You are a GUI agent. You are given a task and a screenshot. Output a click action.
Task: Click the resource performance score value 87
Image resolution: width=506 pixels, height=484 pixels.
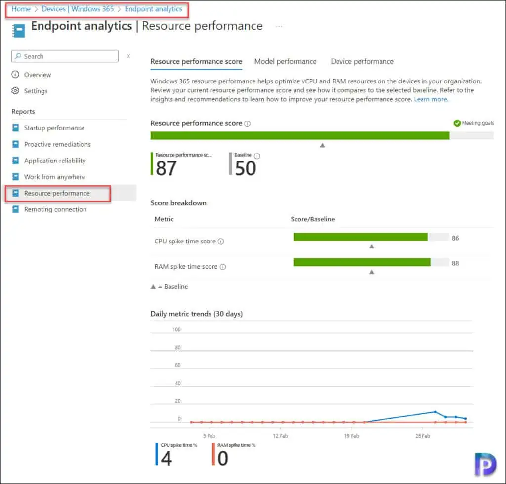pyautogui.click(x=166, y=168)
